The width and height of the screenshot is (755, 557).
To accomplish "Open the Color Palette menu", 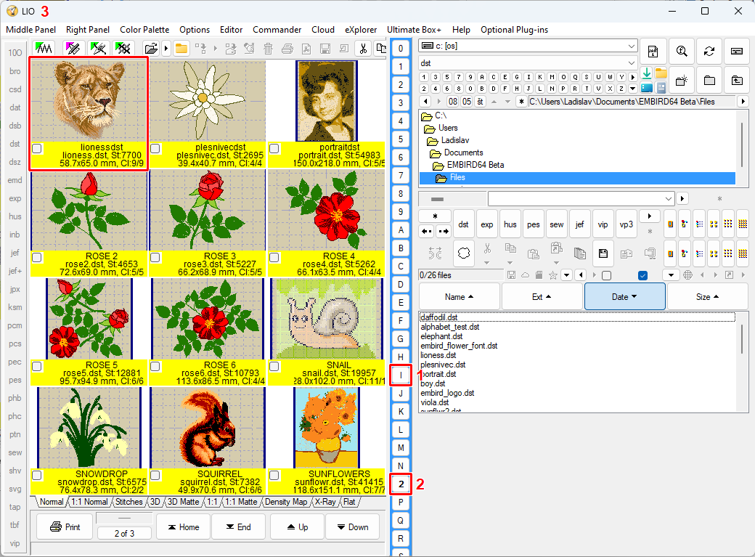I will (144, 30).
